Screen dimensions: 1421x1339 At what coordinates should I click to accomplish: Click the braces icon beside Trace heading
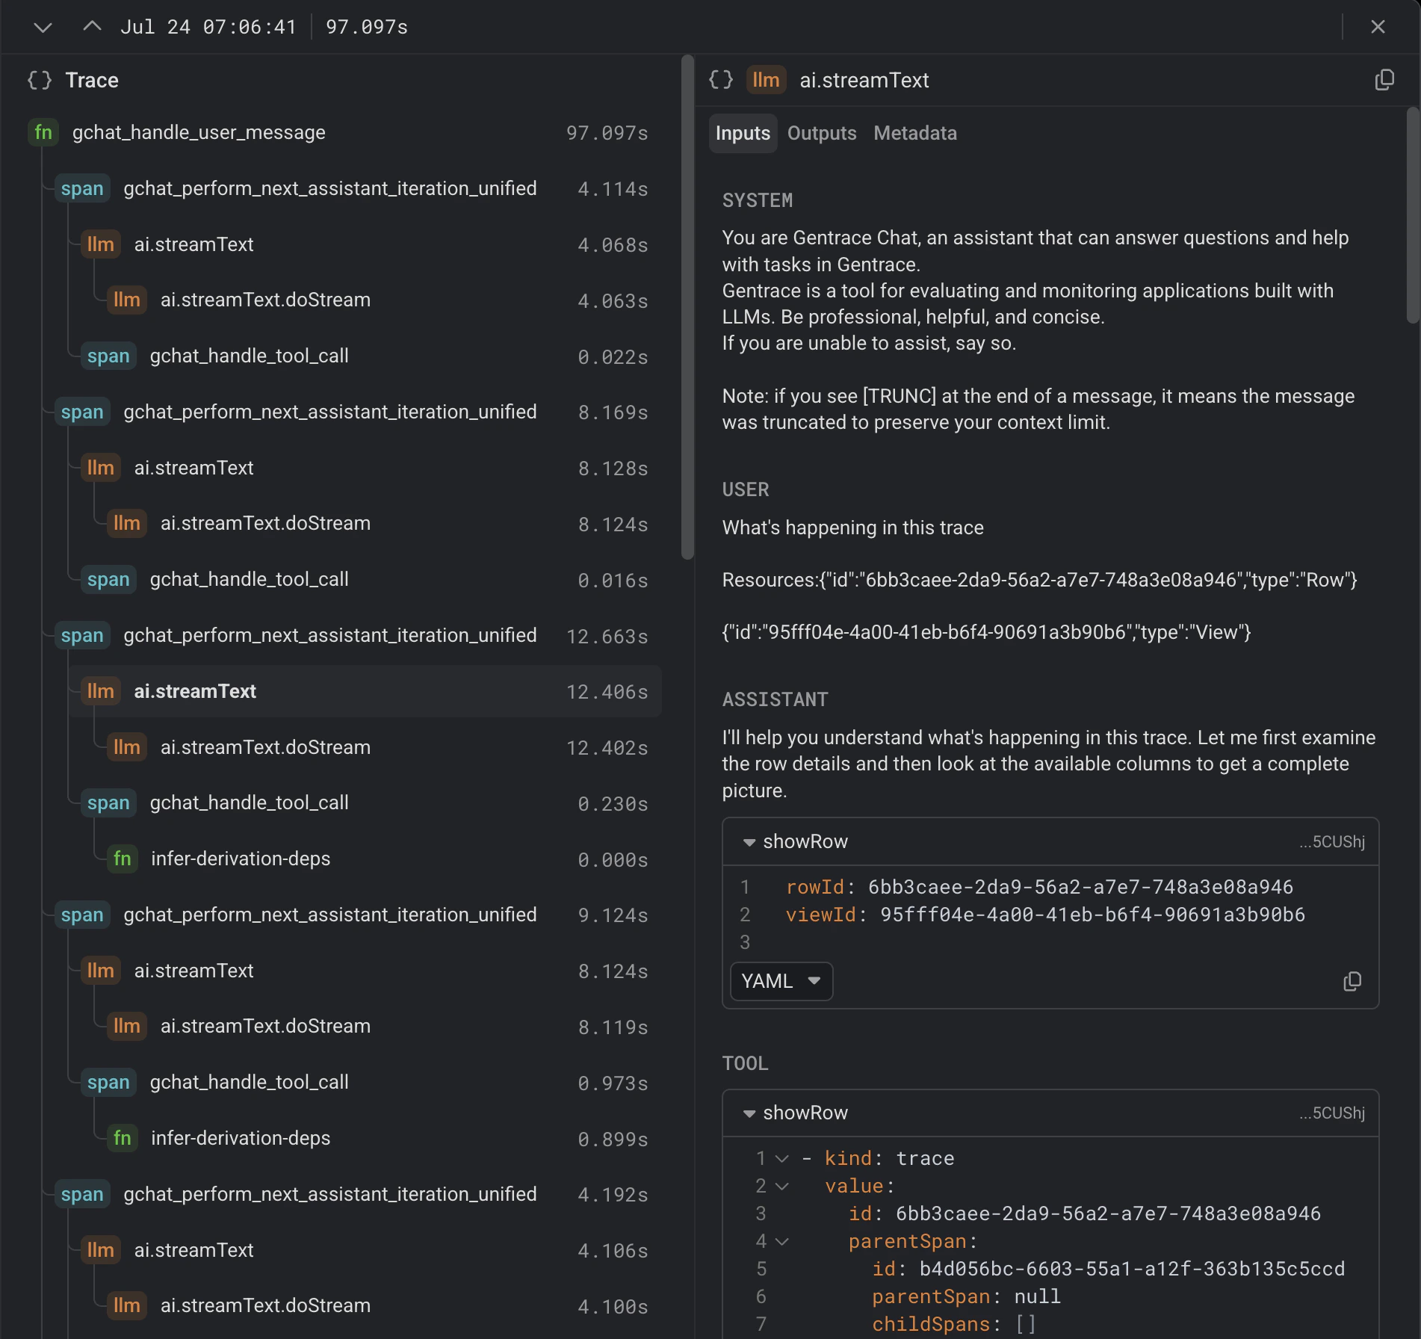(x=40, y=80)
